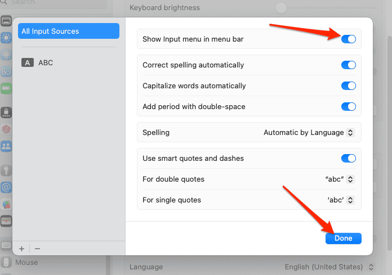This screenshot has height=275, width=392.
Task: Click the minus button to remove input source
Action: [37, 248]
